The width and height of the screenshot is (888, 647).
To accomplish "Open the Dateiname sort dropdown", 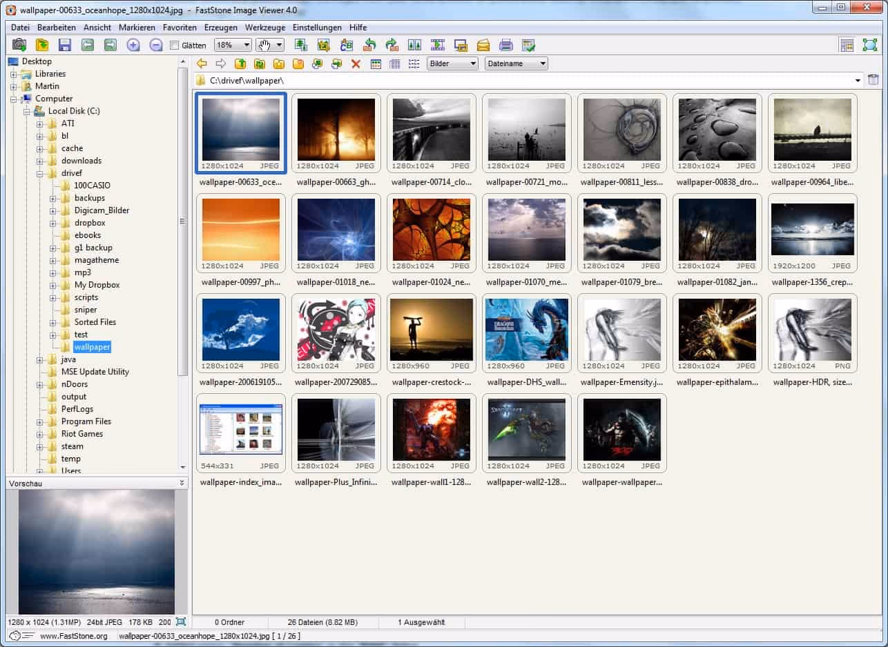I will [x=516, y=63].
